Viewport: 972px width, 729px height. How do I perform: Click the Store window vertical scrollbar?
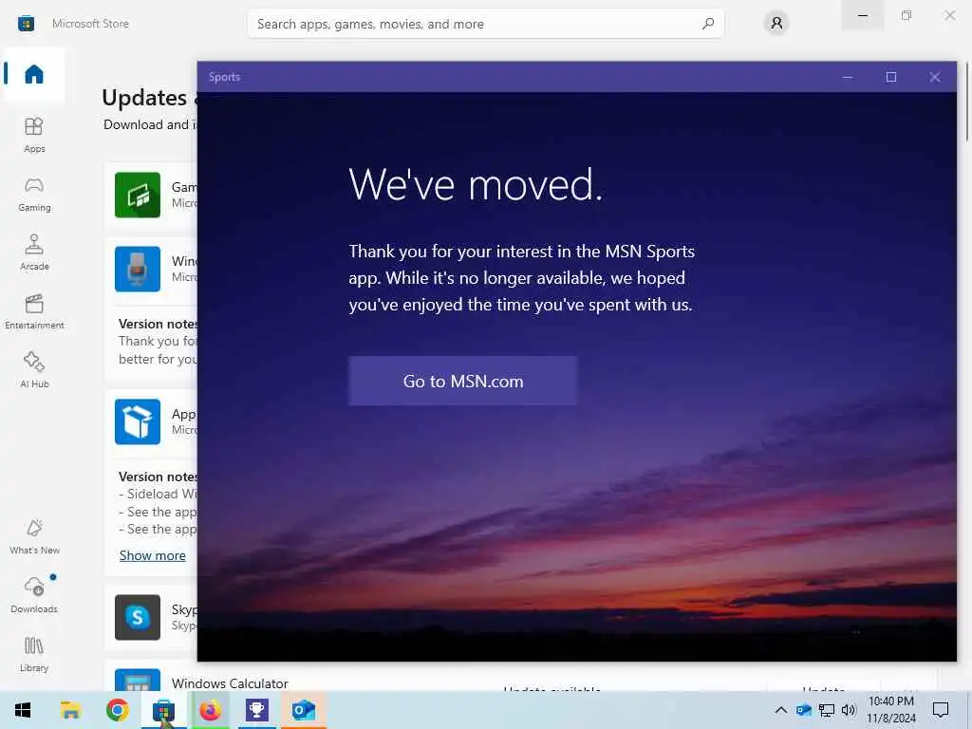tap(967, 102)
